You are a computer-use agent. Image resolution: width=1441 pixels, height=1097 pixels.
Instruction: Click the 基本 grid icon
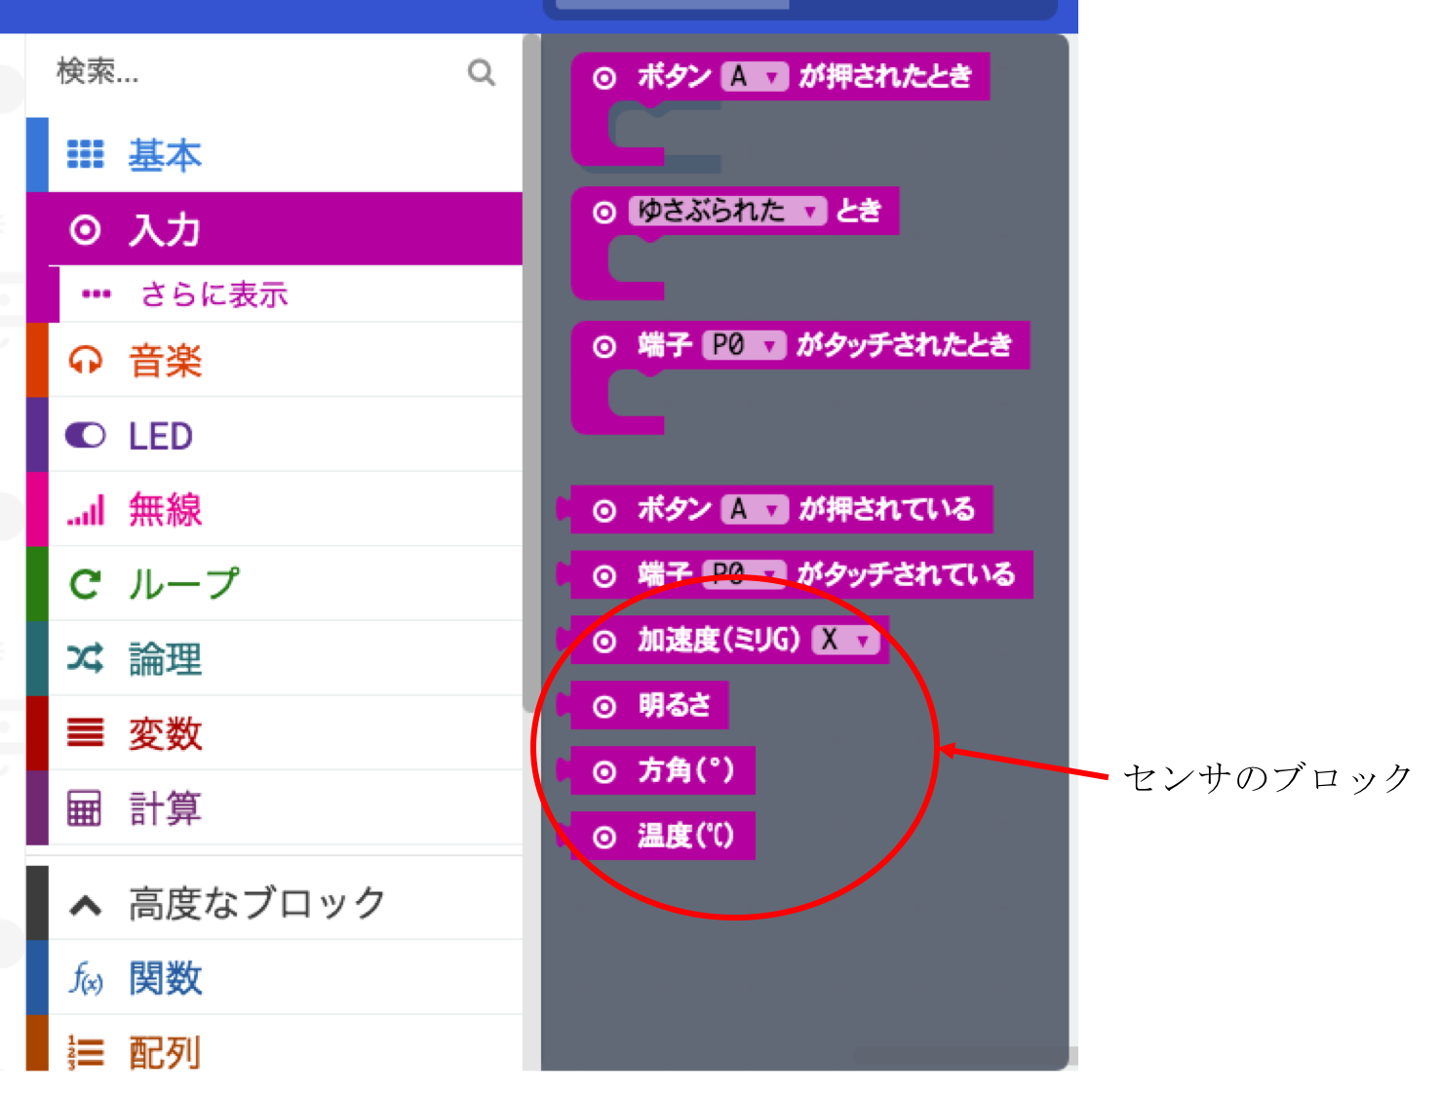(85, 154)
